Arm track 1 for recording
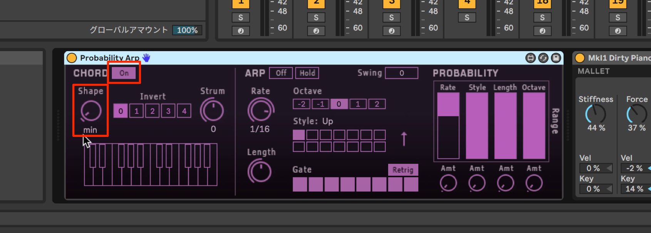The height and width of the screenshot is (233, 651). click(x=241, y=31)
